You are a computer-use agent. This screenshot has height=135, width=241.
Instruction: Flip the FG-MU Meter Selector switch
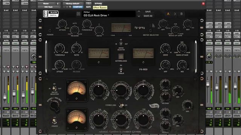point(54,88)
